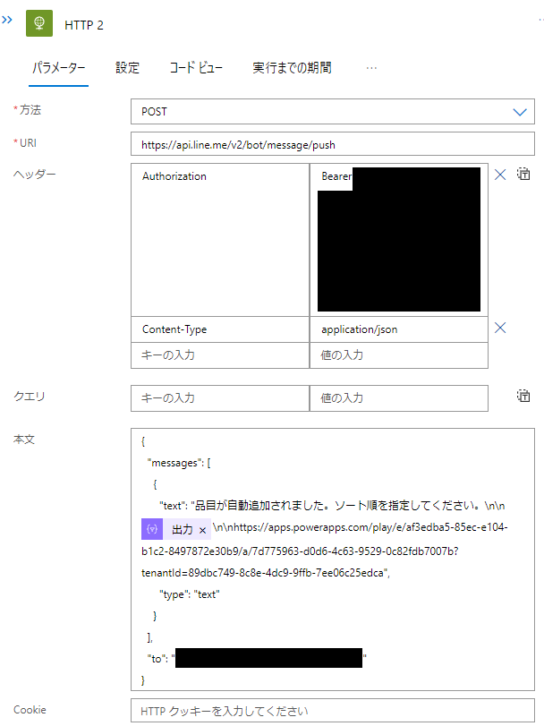544x726 pixels.
Task: Click the green HTTP 2 action icon
Action: pos(39,23)
